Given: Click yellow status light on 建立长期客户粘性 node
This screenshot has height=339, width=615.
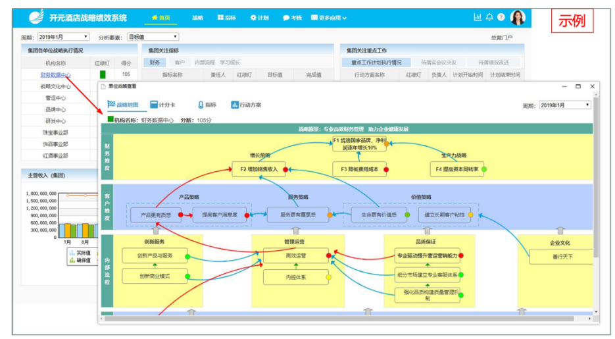Looking at the screenshot, I should point(471,215).
